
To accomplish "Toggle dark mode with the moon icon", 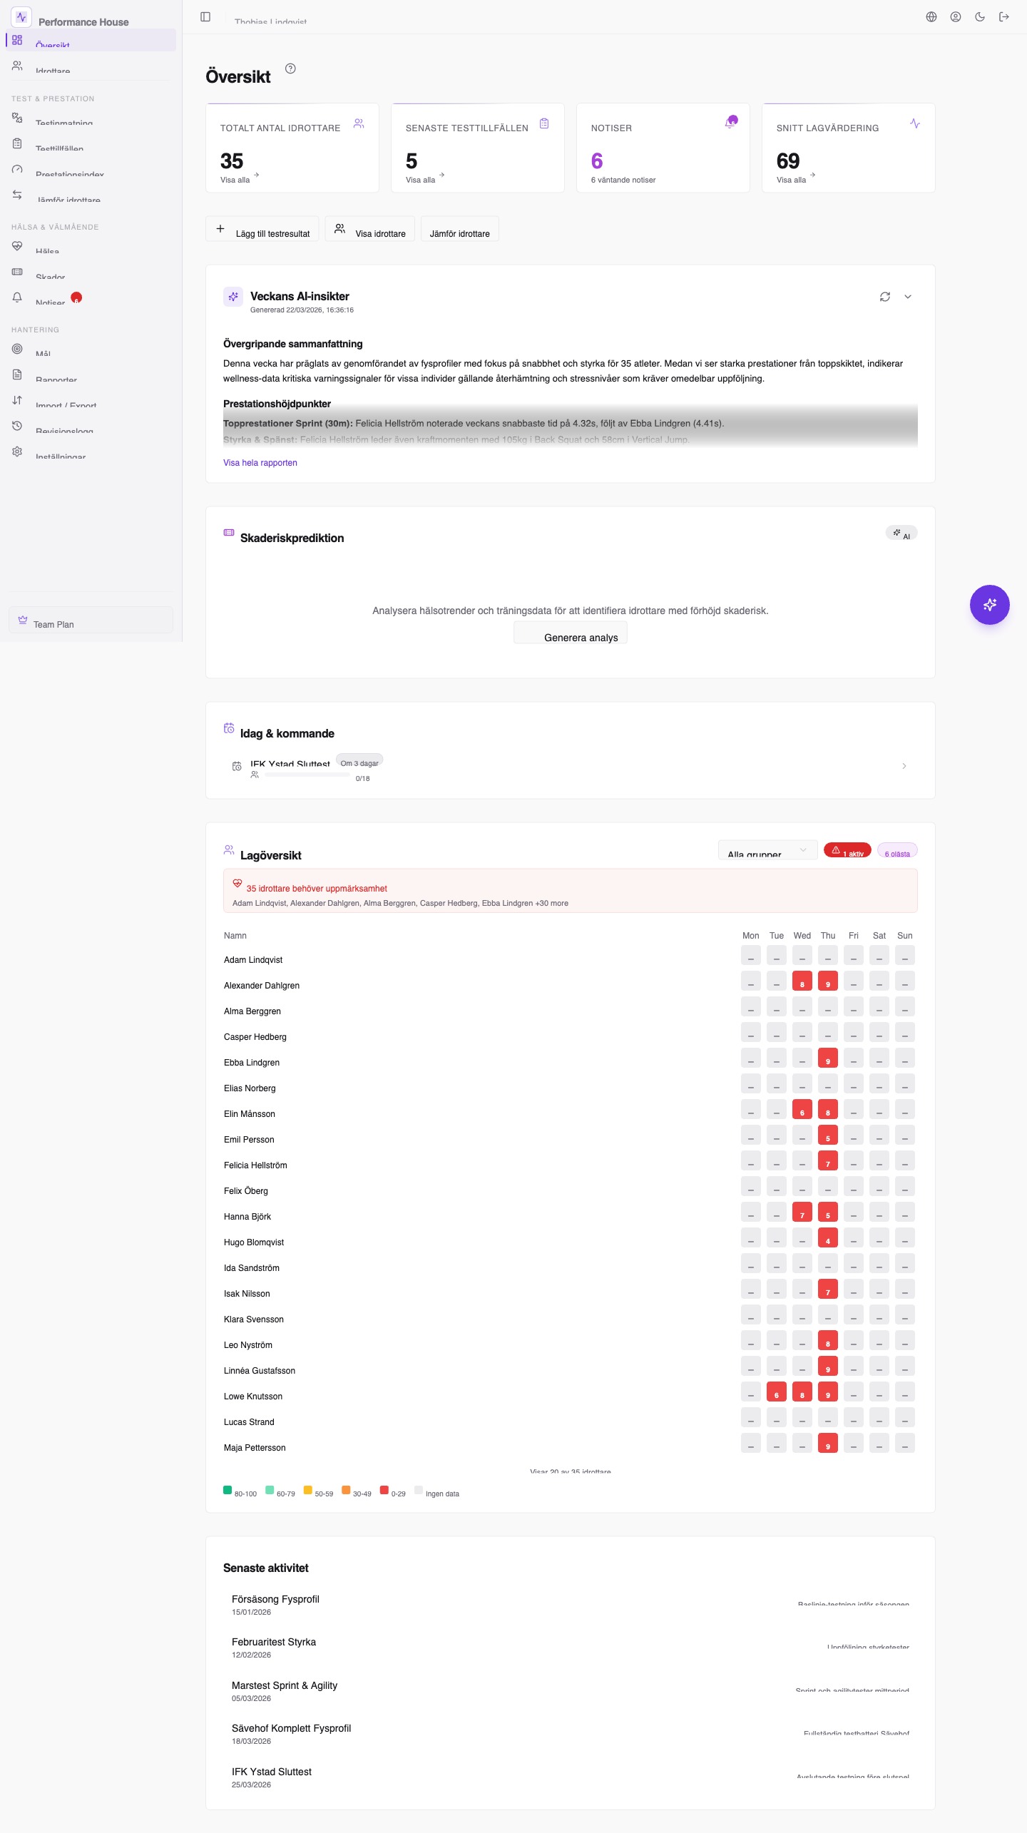I will click(980, 17).
